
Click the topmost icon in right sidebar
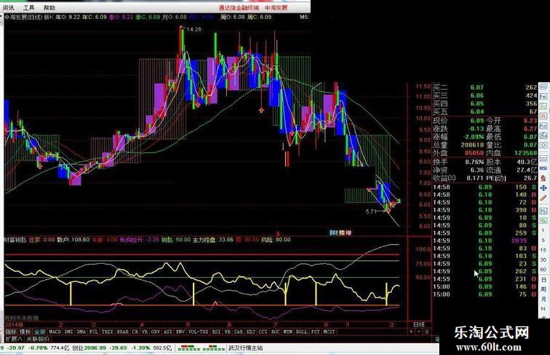coord(544,86)
